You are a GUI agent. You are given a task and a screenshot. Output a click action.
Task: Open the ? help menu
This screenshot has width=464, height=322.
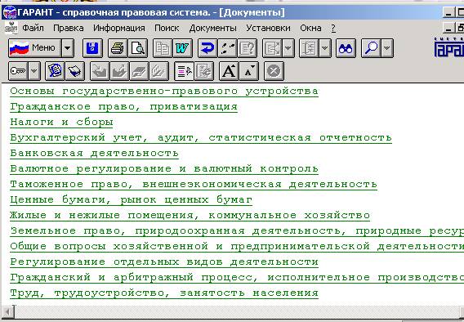(333, 28)
